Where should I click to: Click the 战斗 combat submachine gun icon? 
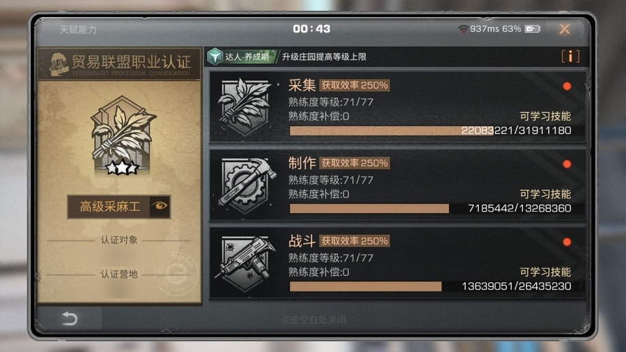[245, 263]
